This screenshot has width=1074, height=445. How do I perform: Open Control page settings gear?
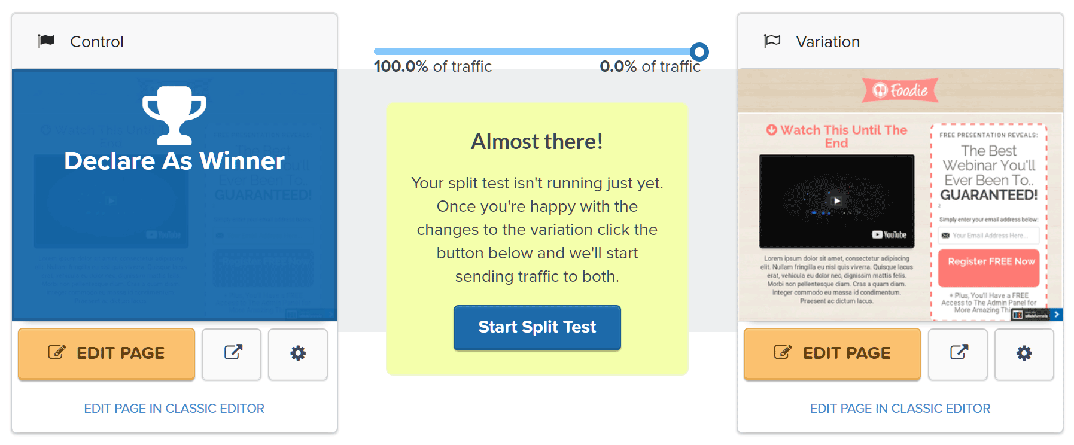point(298,353)
